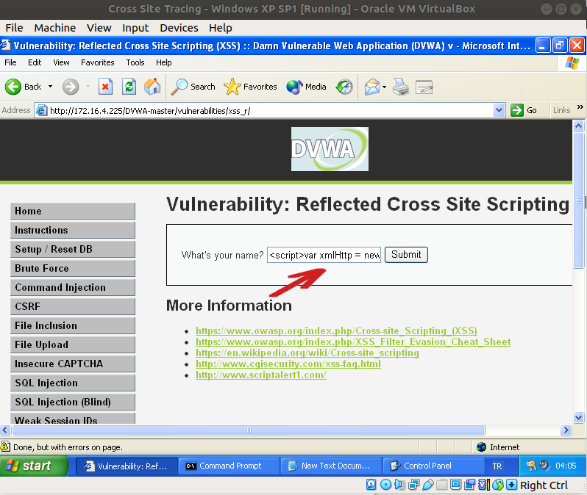Click the Windows XP start button
This screenshot has width=587, height=495.
pyautogui.click(x=35, y=466)
